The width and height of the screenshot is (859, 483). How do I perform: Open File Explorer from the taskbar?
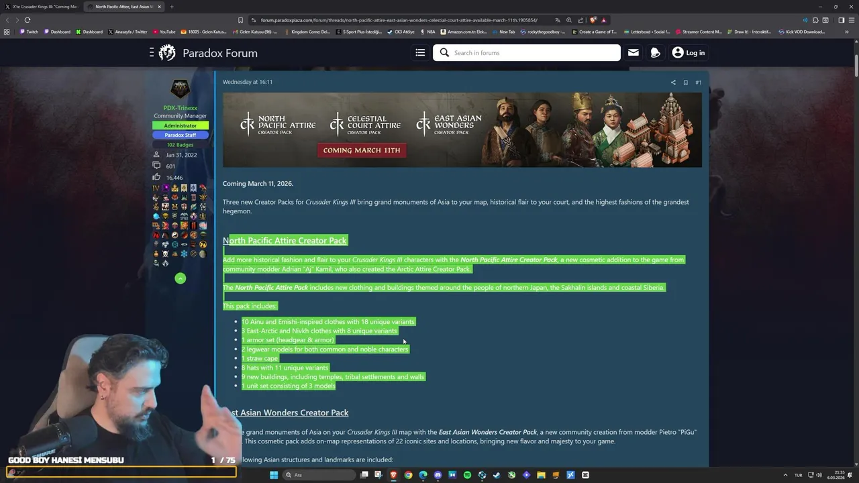tap(541, 475)
